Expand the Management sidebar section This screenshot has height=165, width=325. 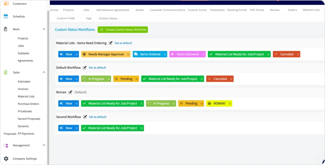click(x=44, y=145)
